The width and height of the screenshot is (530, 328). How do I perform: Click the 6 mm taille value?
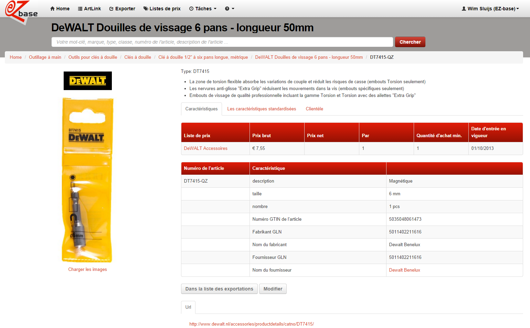[x=395, y=194]
